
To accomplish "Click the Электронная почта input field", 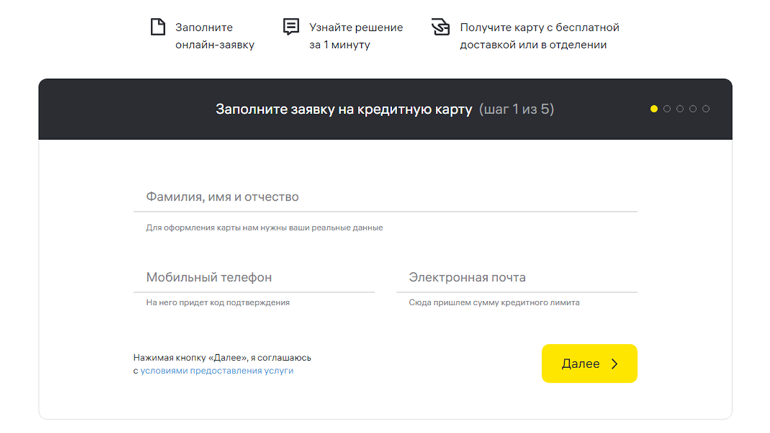I will [520, 277].
